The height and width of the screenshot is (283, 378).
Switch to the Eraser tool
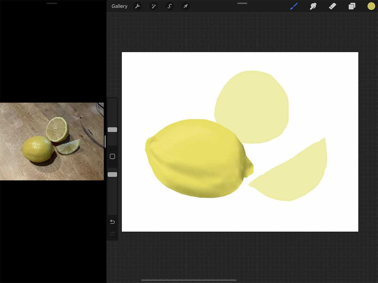coord(332,6)
